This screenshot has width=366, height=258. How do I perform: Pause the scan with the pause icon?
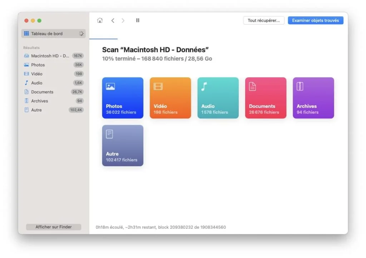click(138, 20)
